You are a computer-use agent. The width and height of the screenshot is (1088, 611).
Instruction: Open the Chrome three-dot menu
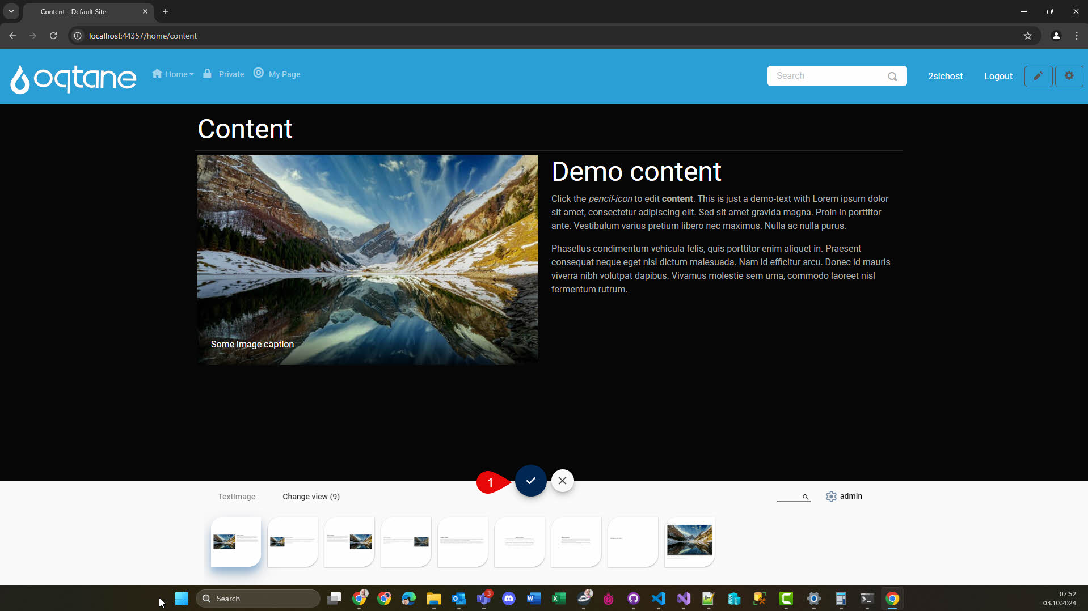1076,36
